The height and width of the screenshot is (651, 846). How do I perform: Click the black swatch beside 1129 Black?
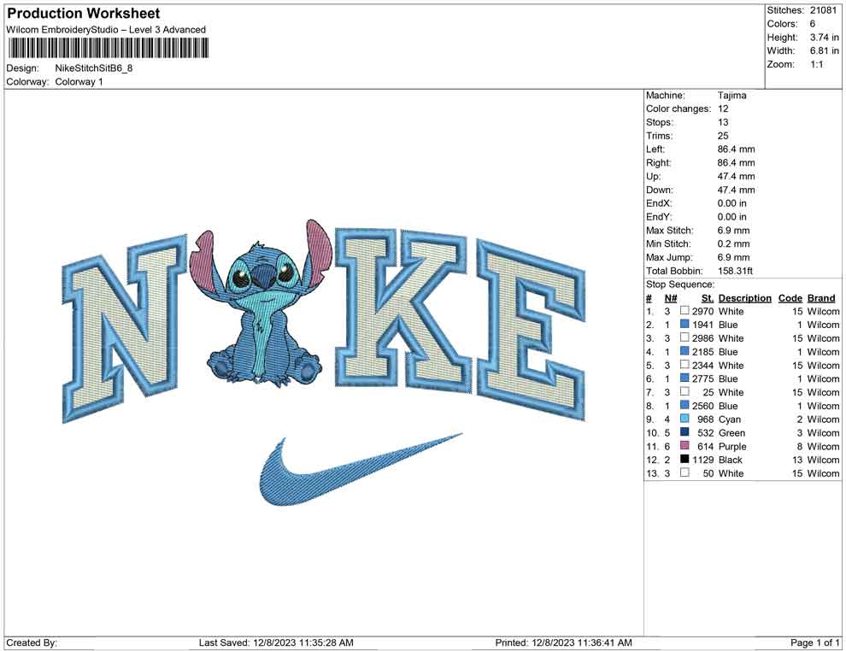tap(684, 459)
